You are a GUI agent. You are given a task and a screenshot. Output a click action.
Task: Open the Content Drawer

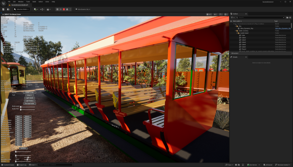8,165
